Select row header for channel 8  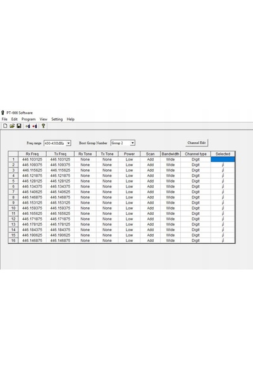pyautogui.click(x=13, y=197)
